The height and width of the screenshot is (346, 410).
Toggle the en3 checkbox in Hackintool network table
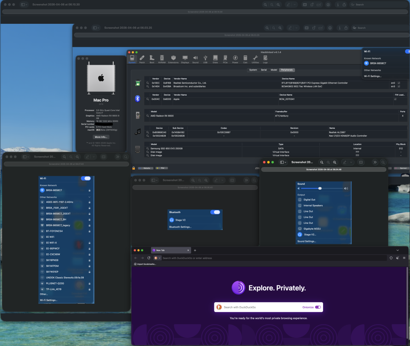click(399, 86)
